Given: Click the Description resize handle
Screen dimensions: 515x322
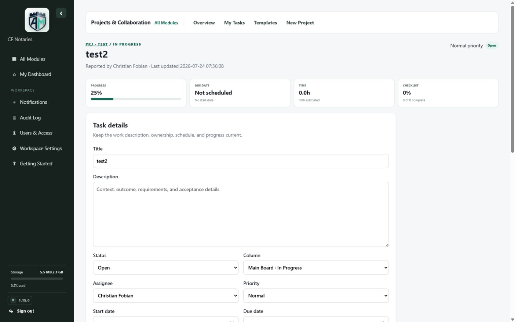Looking at the screenshot, I should point(387,245).
